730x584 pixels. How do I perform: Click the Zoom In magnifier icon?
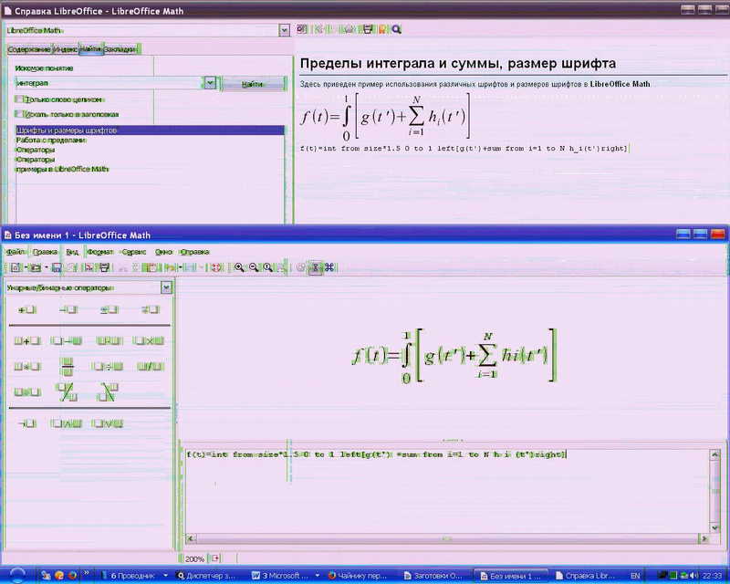(239, 267)
